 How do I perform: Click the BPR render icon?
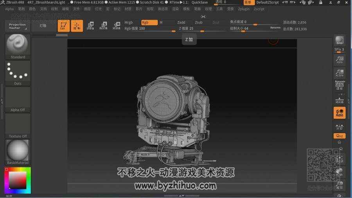click(339, 40)
